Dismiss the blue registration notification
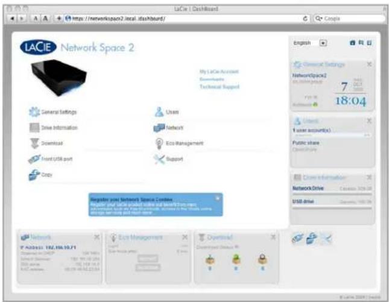 [x=218, y=198]
